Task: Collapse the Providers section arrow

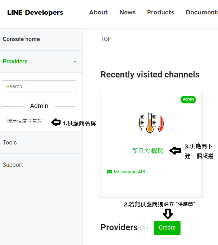Action: [75, 62]
